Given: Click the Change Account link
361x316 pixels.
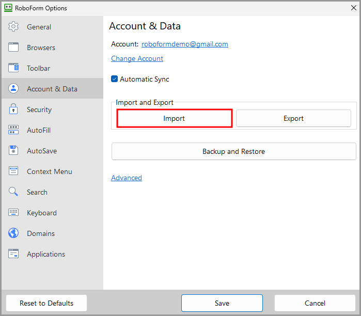Looking at the screenshot, I should point(137,58).
